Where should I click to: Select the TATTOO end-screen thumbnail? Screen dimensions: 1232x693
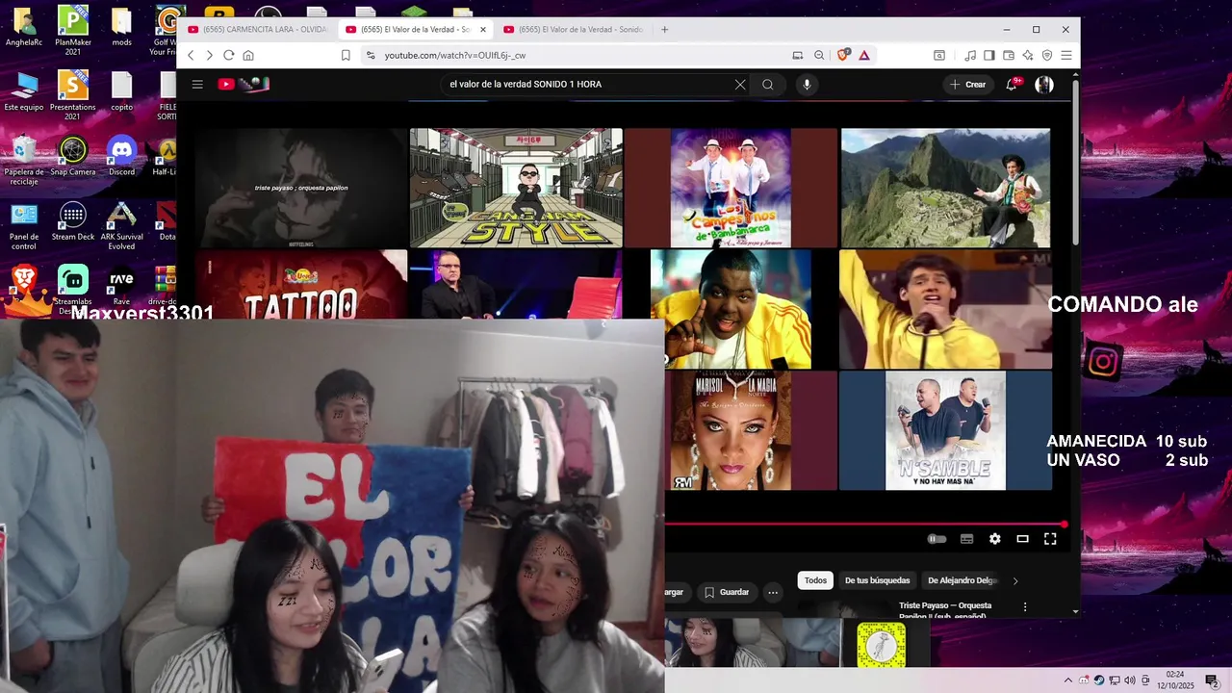pos(301,285)
